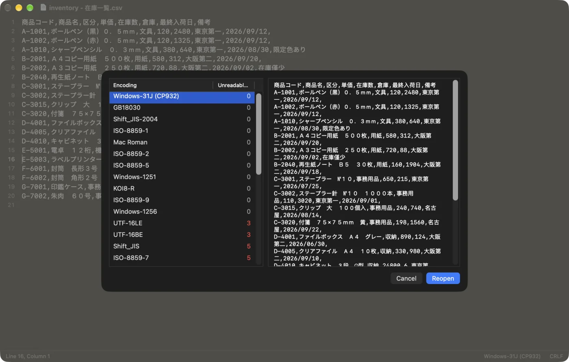Choose the ISO-8859-9 encoding

182,200
